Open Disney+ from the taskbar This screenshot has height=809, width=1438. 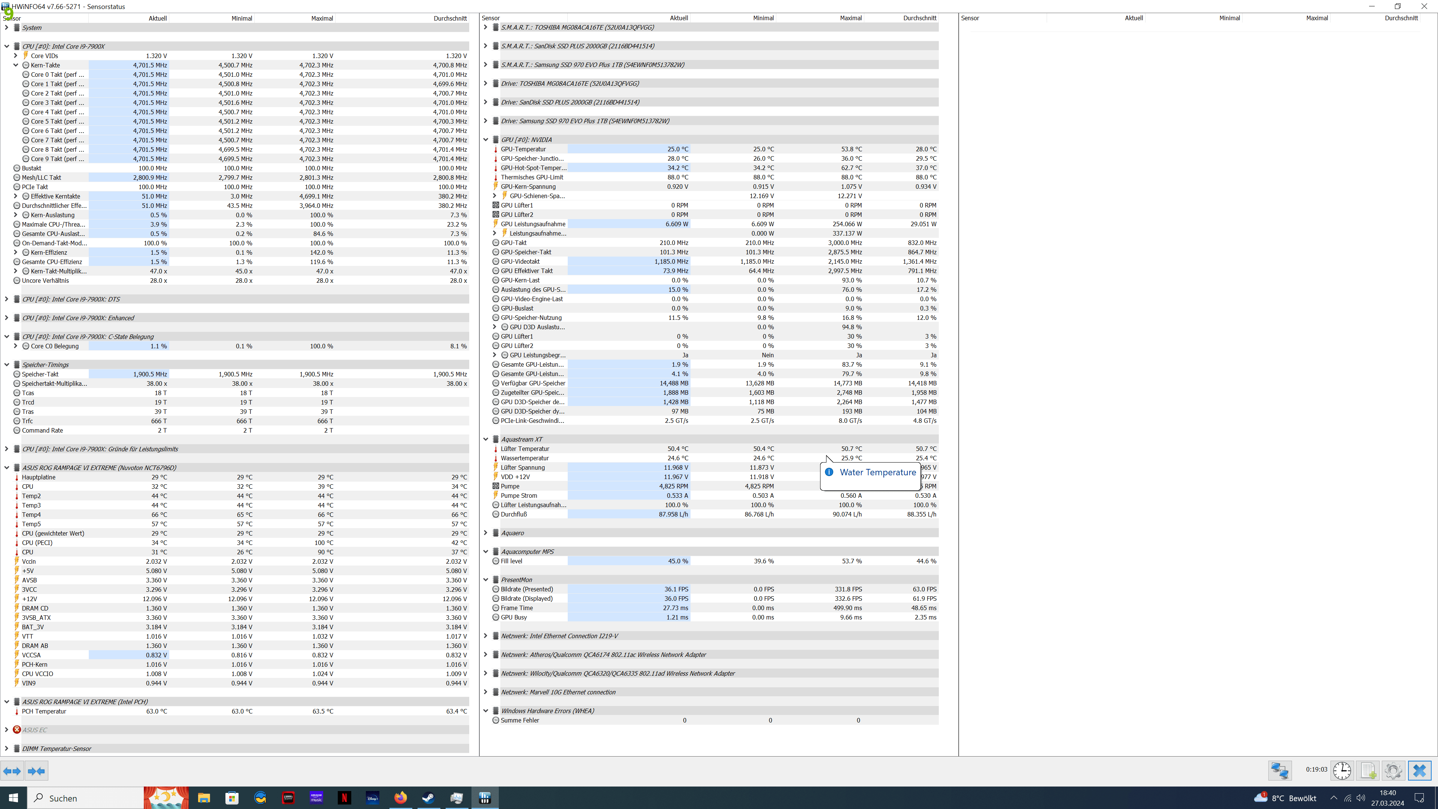coord(372,798)
